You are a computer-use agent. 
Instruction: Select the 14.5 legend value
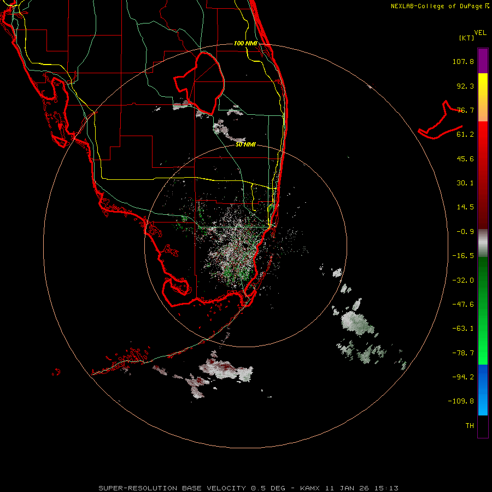point(465,207)
